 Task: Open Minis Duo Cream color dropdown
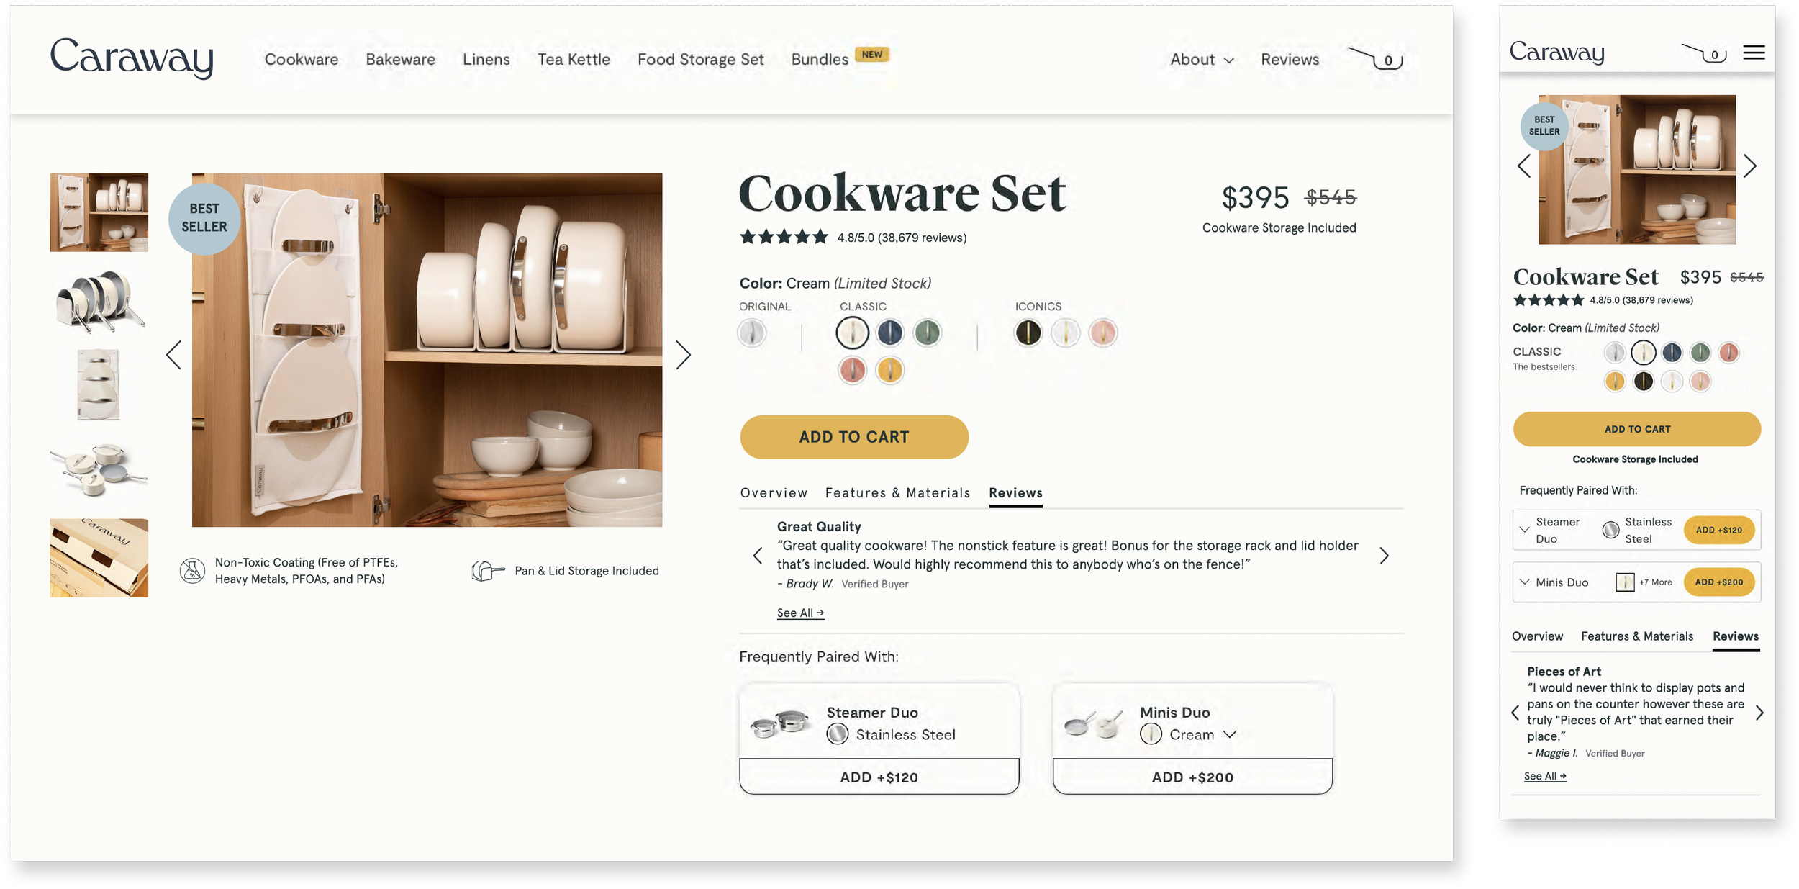(1230, 734)
